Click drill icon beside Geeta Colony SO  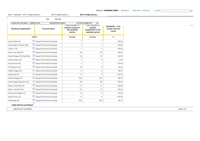34,60
